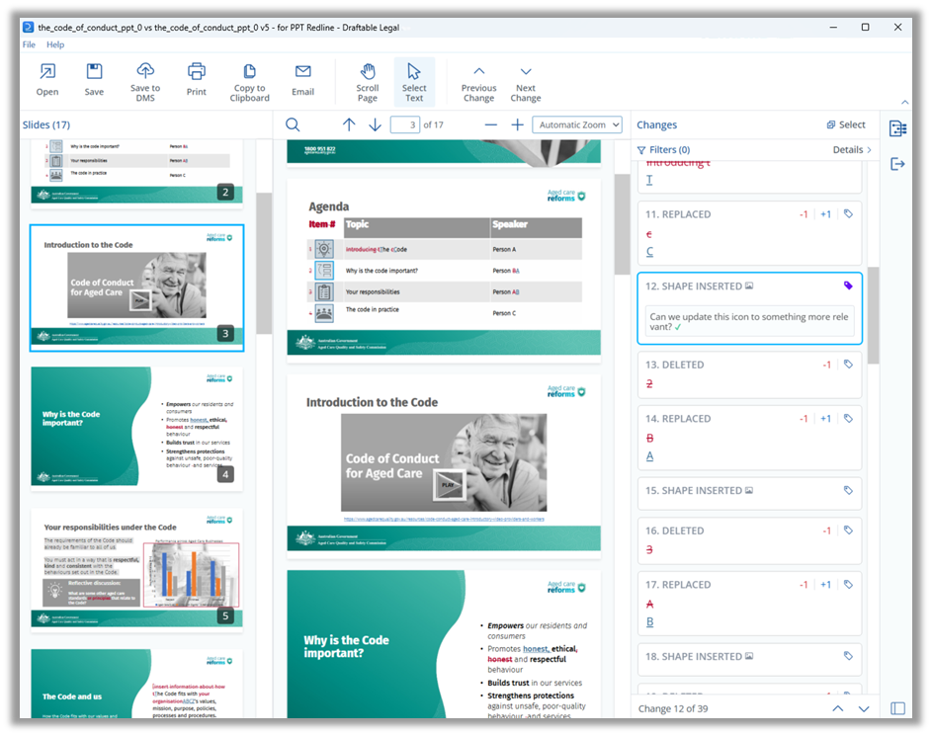
Task: Open the Help menu
Action: pos(57,44)
